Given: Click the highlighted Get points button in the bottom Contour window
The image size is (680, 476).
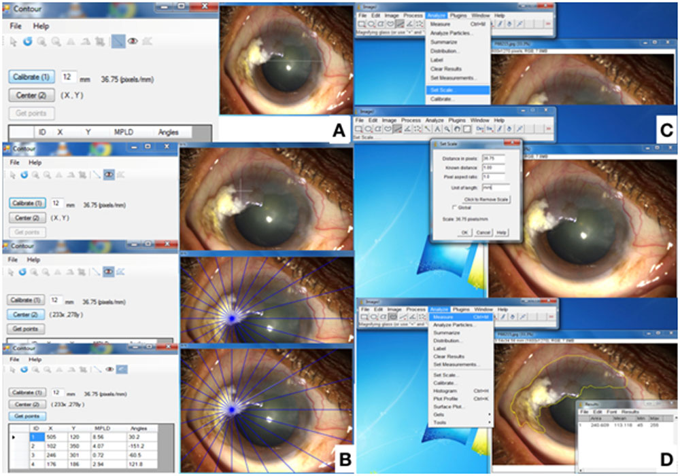Looking at the screenshot, I should pos(27,416).
